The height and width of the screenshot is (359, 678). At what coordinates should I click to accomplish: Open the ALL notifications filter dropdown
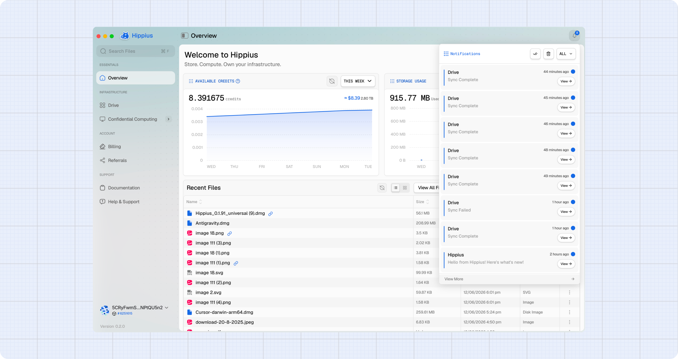(566, 54)
